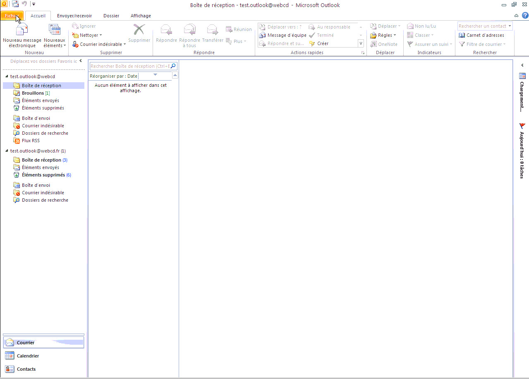The image size is (529, 379).
Task: Switch to the Affichage ribbon tab
Action: [x=141, y=16]
